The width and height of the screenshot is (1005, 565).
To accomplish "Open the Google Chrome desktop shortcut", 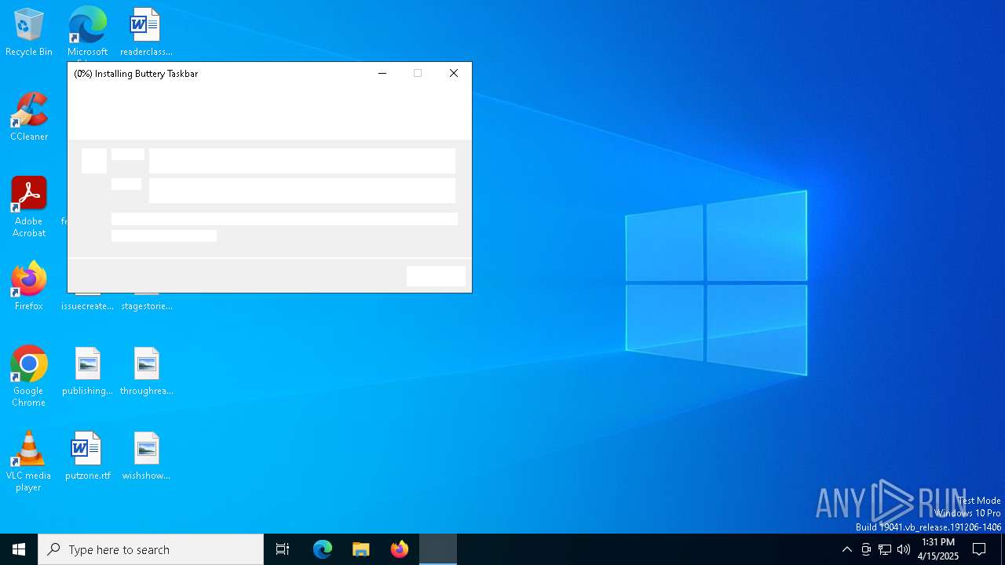I will point(29,377).
